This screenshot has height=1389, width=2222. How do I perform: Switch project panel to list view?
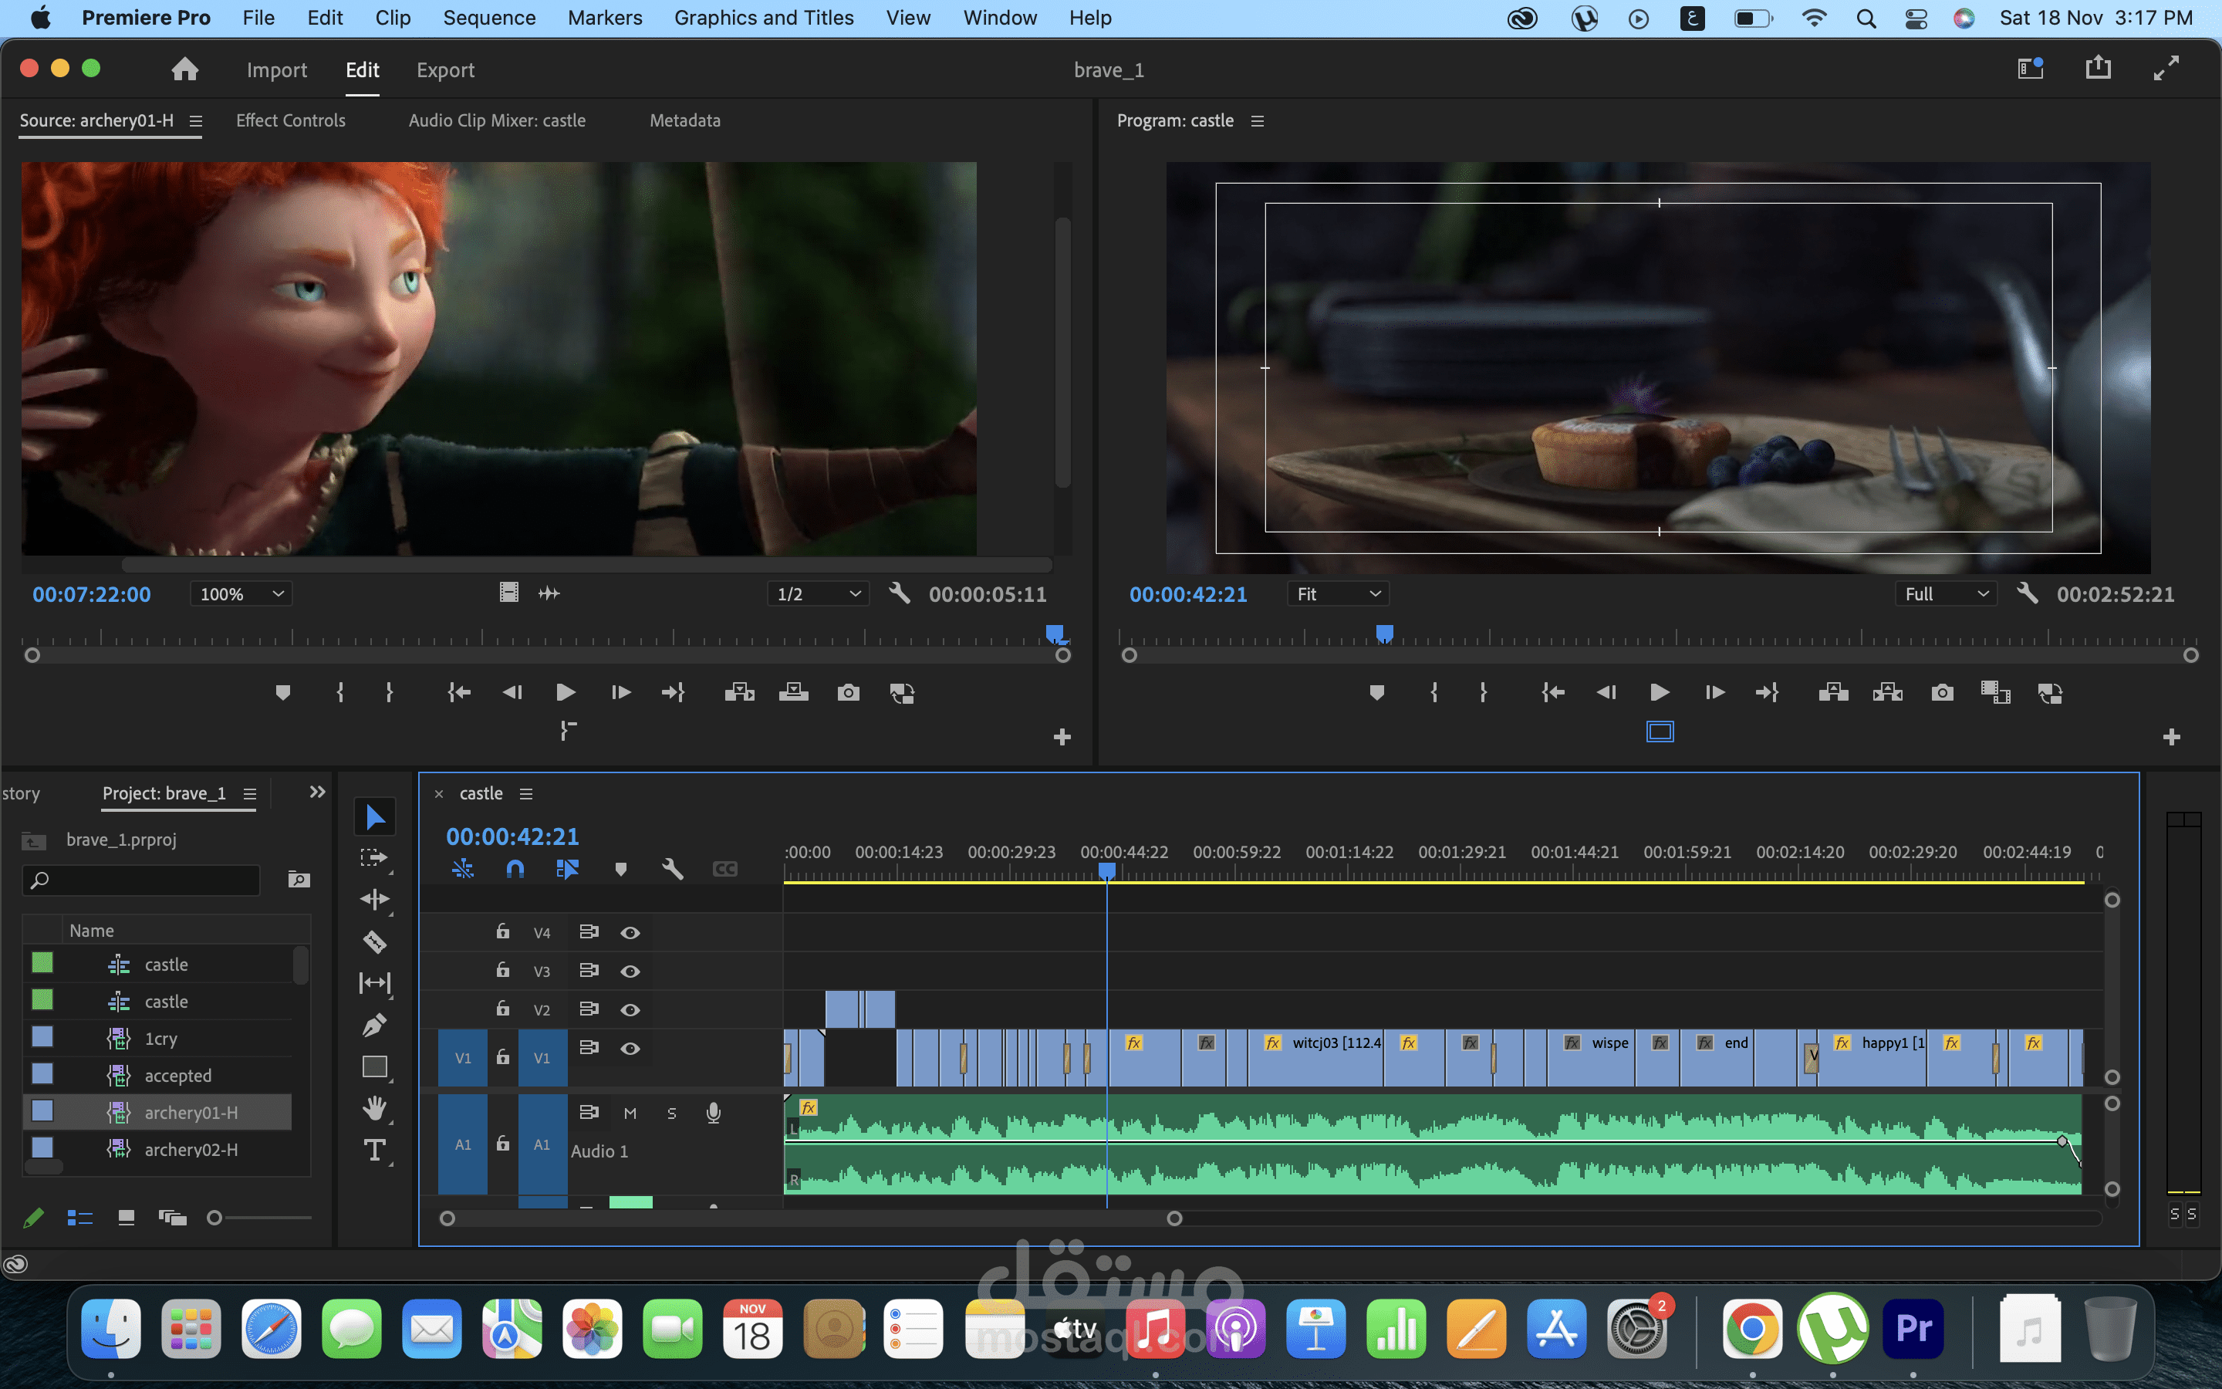pos(80,1217)
